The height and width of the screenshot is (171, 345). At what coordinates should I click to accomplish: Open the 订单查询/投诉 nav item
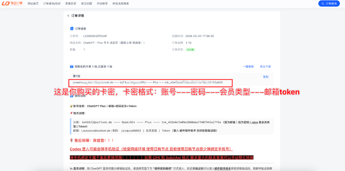(52, 3)
